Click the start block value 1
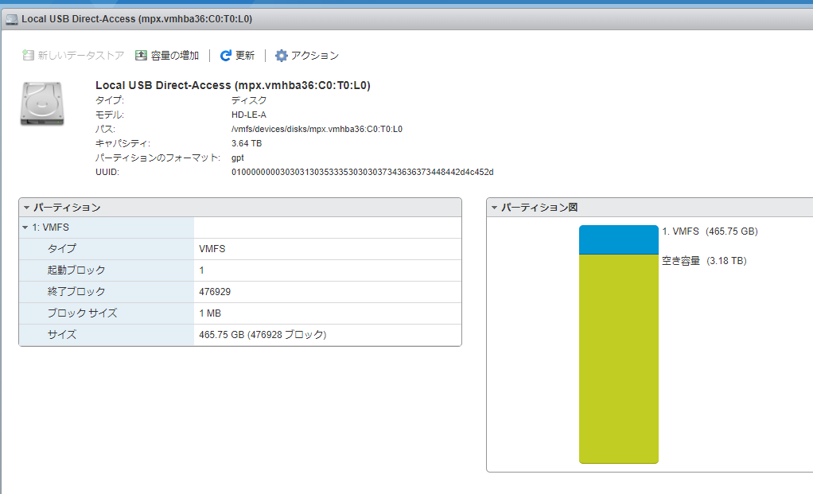The image size is (813, 494). click(x=202, y=270)
